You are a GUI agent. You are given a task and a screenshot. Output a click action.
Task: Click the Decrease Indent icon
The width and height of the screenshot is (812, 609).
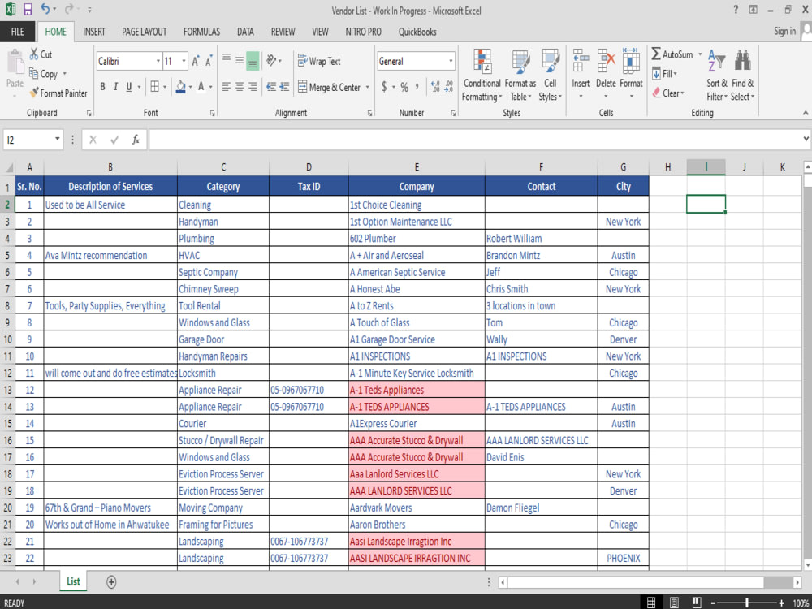271,87
